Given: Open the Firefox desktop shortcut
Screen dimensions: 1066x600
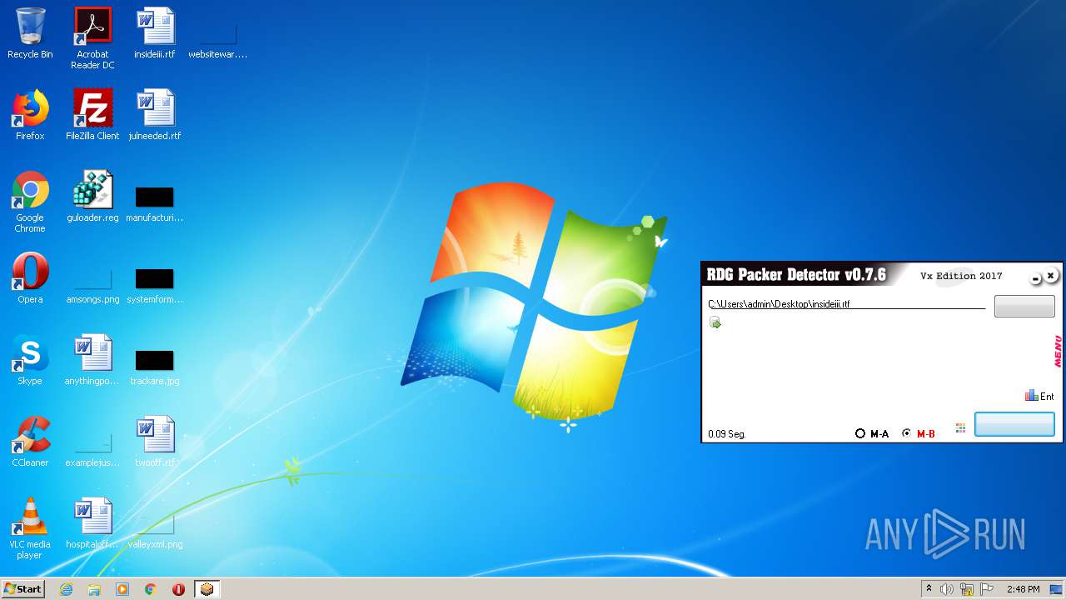Looking at the screenshot, I should 30,115.
